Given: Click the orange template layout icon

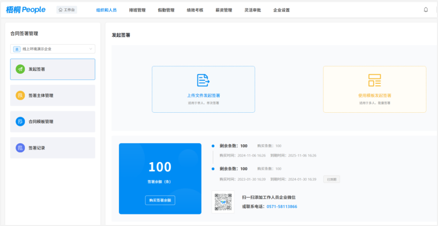Looking at the screenshot, I should click(x=374, y=80).
